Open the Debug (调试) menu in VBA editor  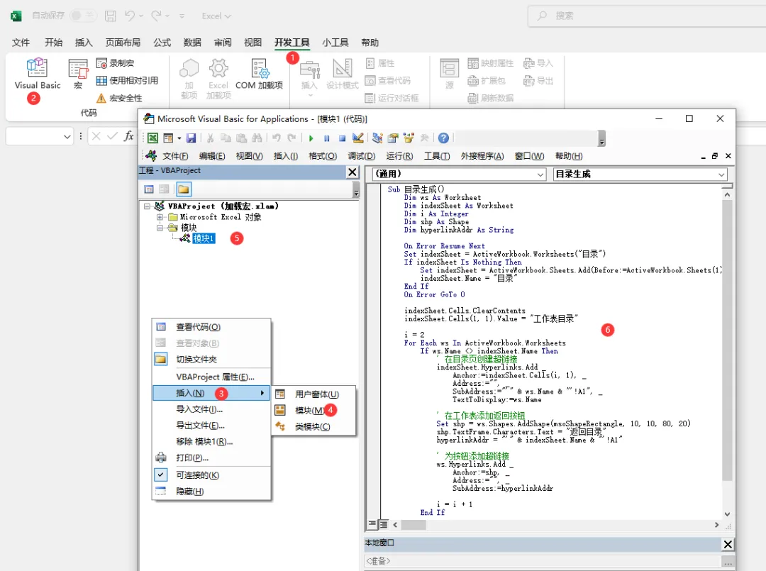(361, 156)
